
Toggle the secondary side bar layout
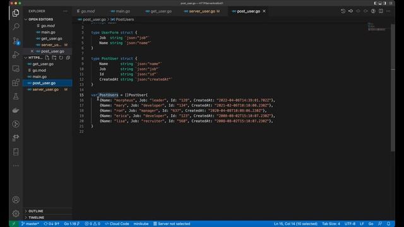[x=384, y=3]
